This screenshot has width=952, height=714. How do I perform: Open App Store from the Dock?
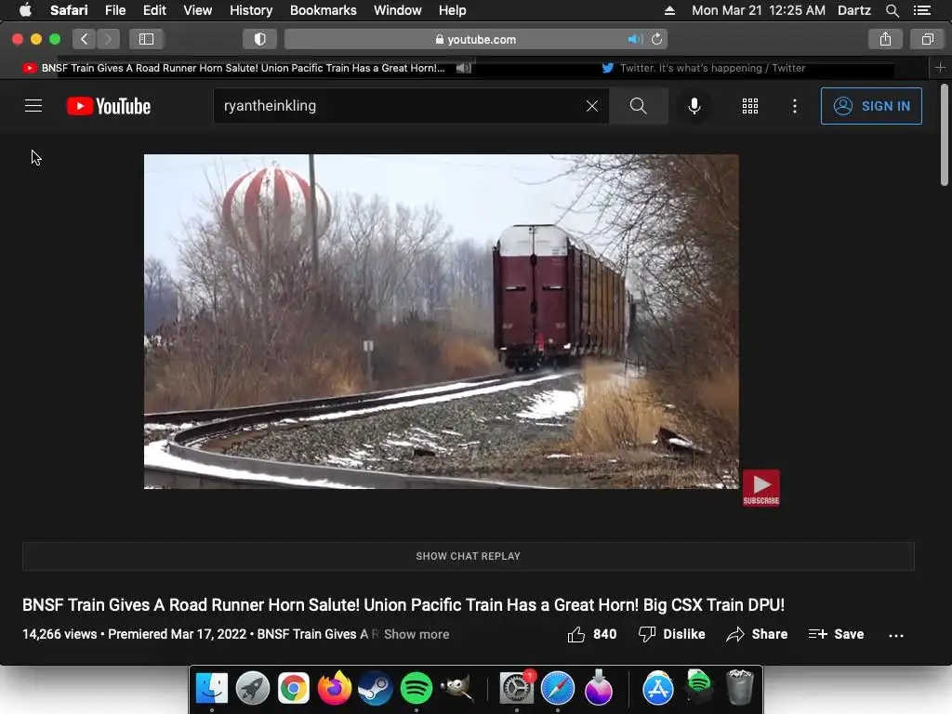658,688
